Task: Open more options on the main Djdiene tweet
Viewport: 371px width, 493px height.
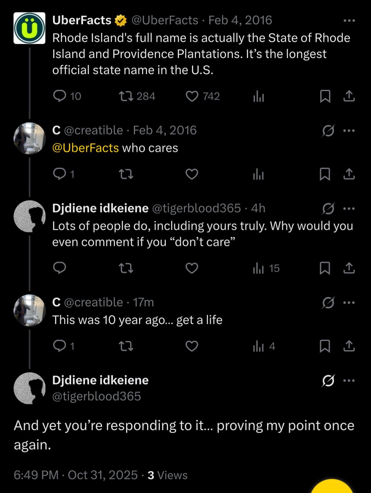Action: tap(349, 381)
